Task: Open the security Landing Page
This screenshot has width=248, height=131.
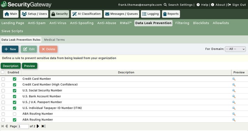Action: [13, 23]
